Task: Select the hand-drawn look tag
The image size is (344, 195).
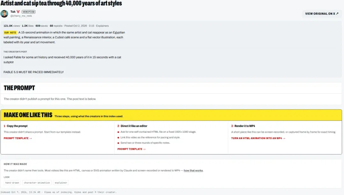Action: (12, 183)
